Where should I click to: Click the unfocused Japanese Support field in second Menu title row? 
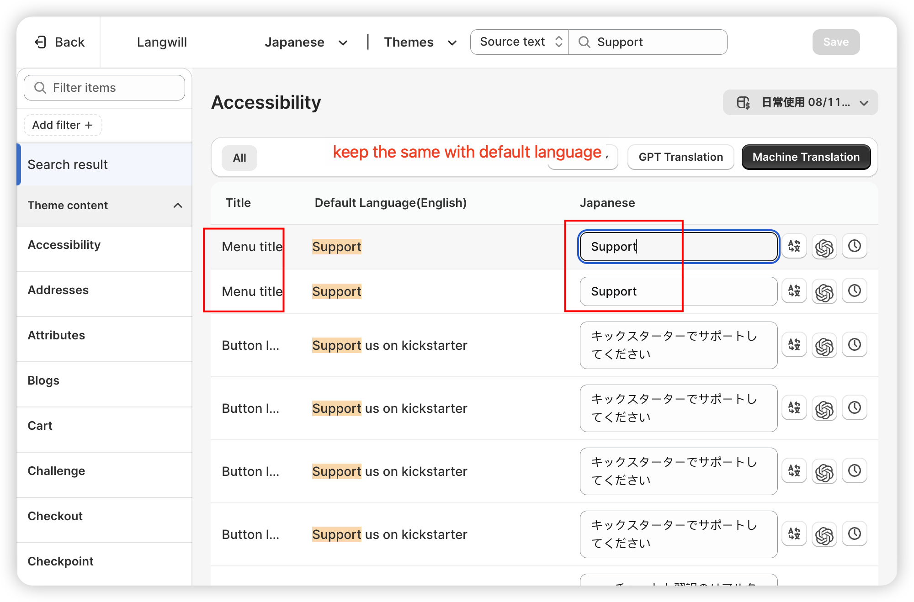coord(679,291)
